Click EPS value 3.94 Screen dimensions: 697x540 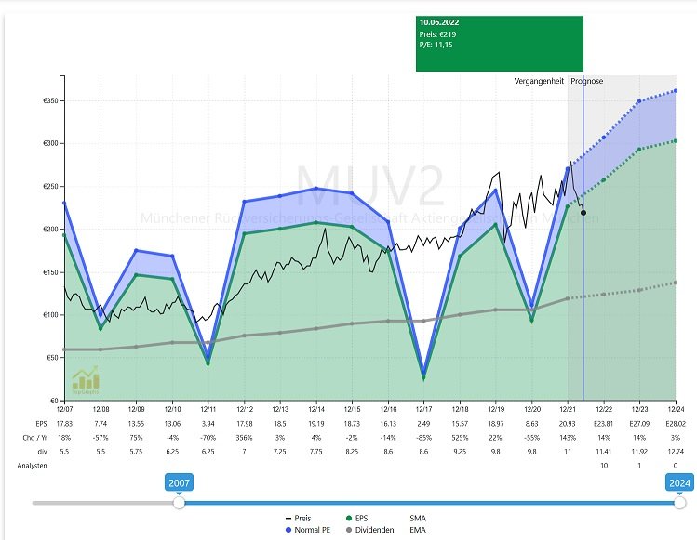click(208, 424)
